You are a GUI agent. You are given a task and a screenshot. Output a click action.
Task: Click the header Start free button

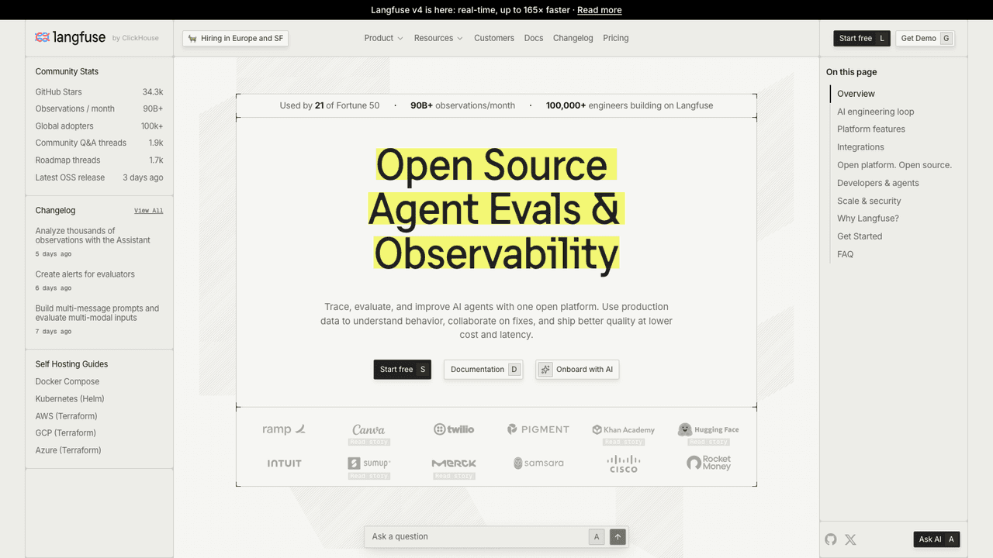point(862,38)
